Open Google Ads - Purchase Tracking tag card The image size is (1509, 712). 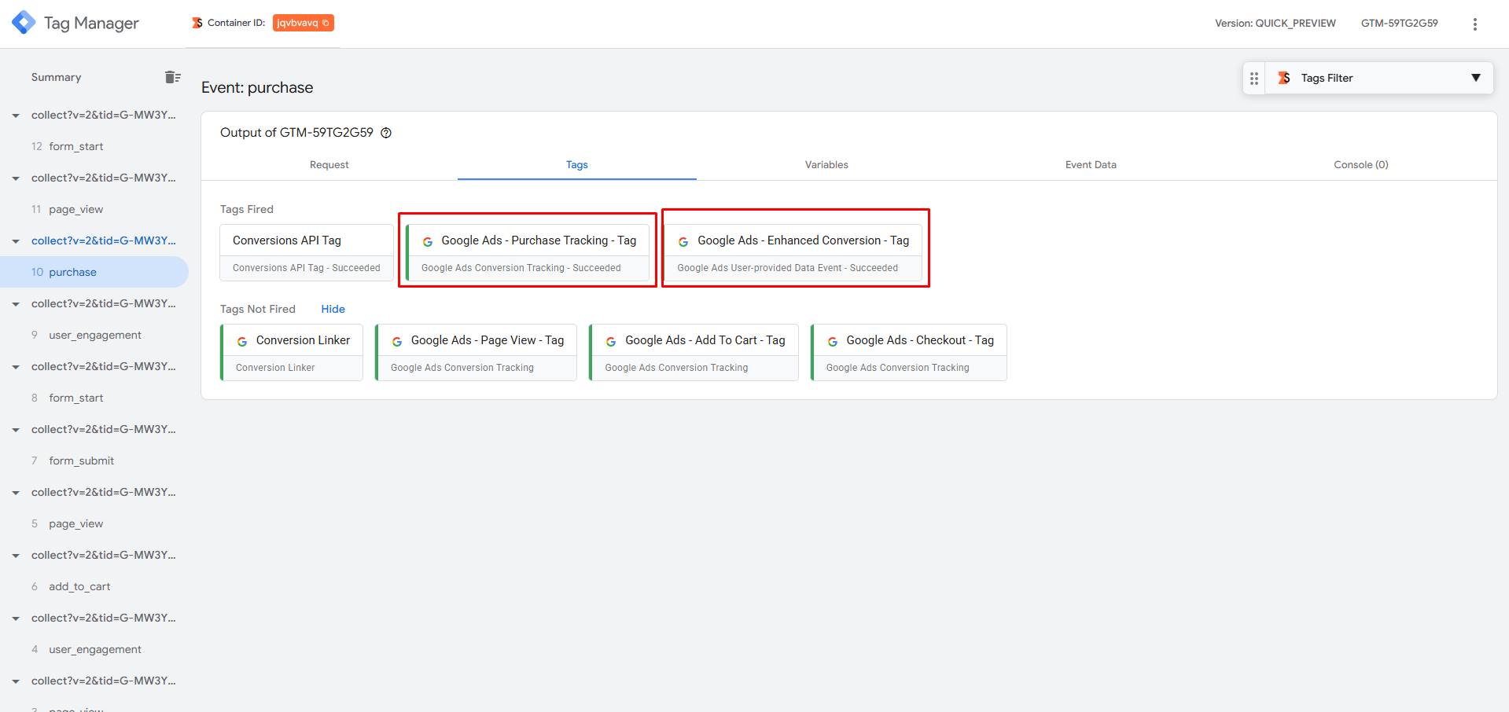click(528, 253)
